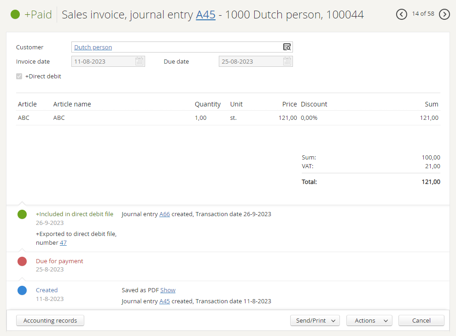Open invoice date calendar picker
The image size is (456, 336).
tap(140, 61)
